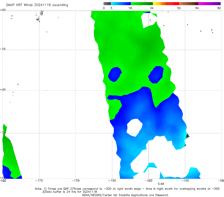Click the NOAA/NESDIS credit line

[x=125, y=195]
